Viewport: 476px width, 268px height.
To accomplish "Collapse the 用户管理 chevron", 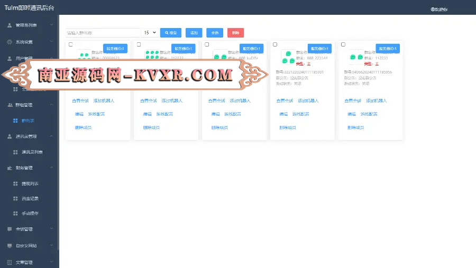I will (51, 58).
